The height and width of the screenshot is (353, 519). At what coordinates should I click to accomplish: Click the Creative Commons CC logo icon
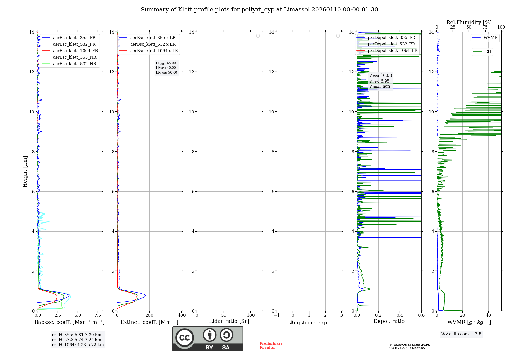pyautogui.click(x=185, y=338)
